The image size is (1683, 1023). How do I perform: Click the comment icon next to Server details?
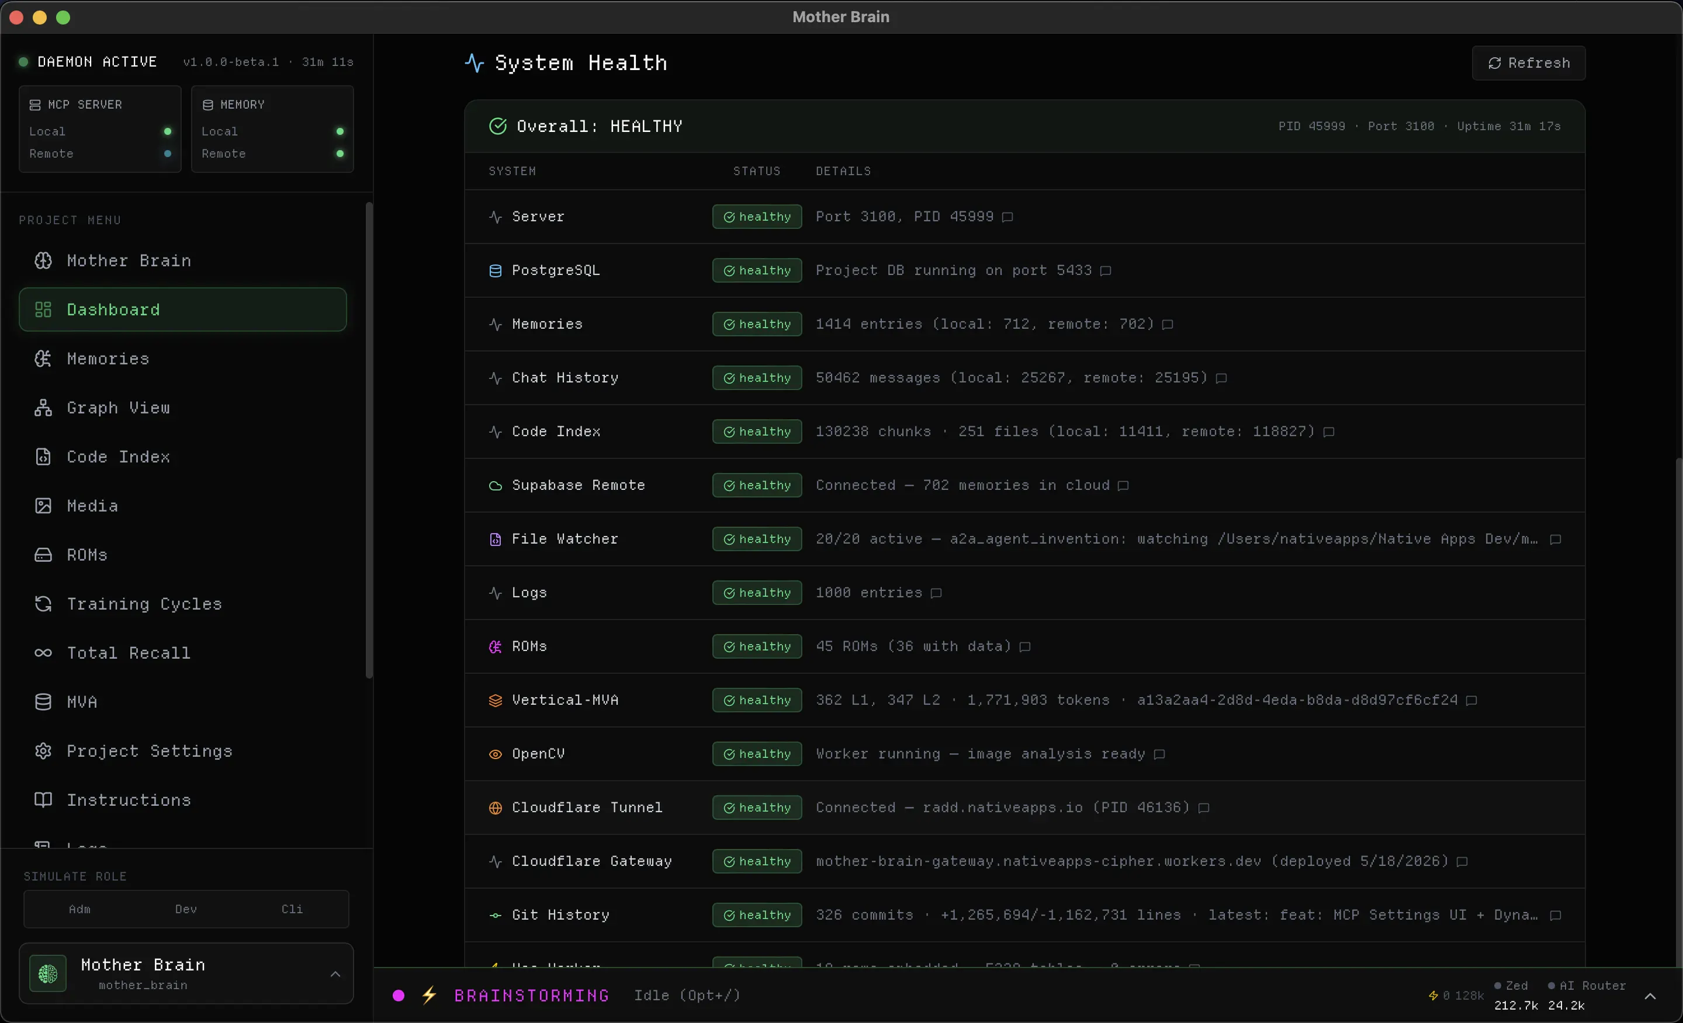1007,217
